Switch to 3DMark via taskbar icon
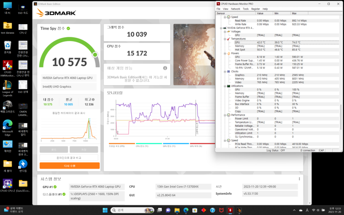This screenshot has height=215, width=344. tap(239, 210)
